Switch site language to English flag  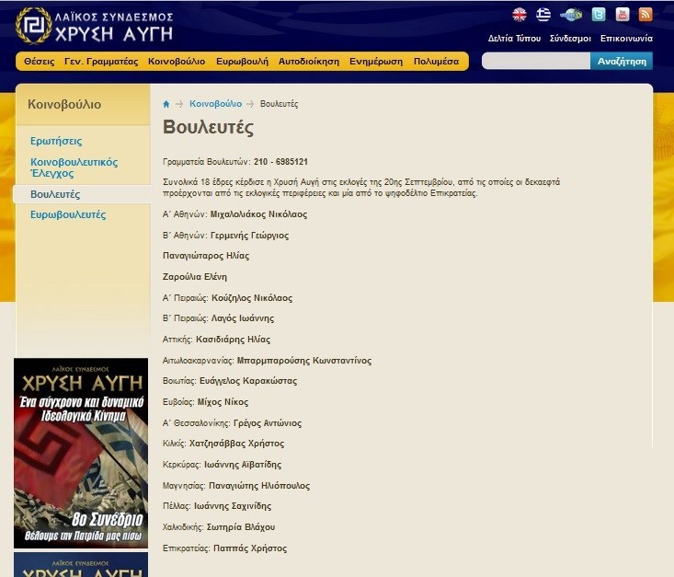tap(520, 15)
